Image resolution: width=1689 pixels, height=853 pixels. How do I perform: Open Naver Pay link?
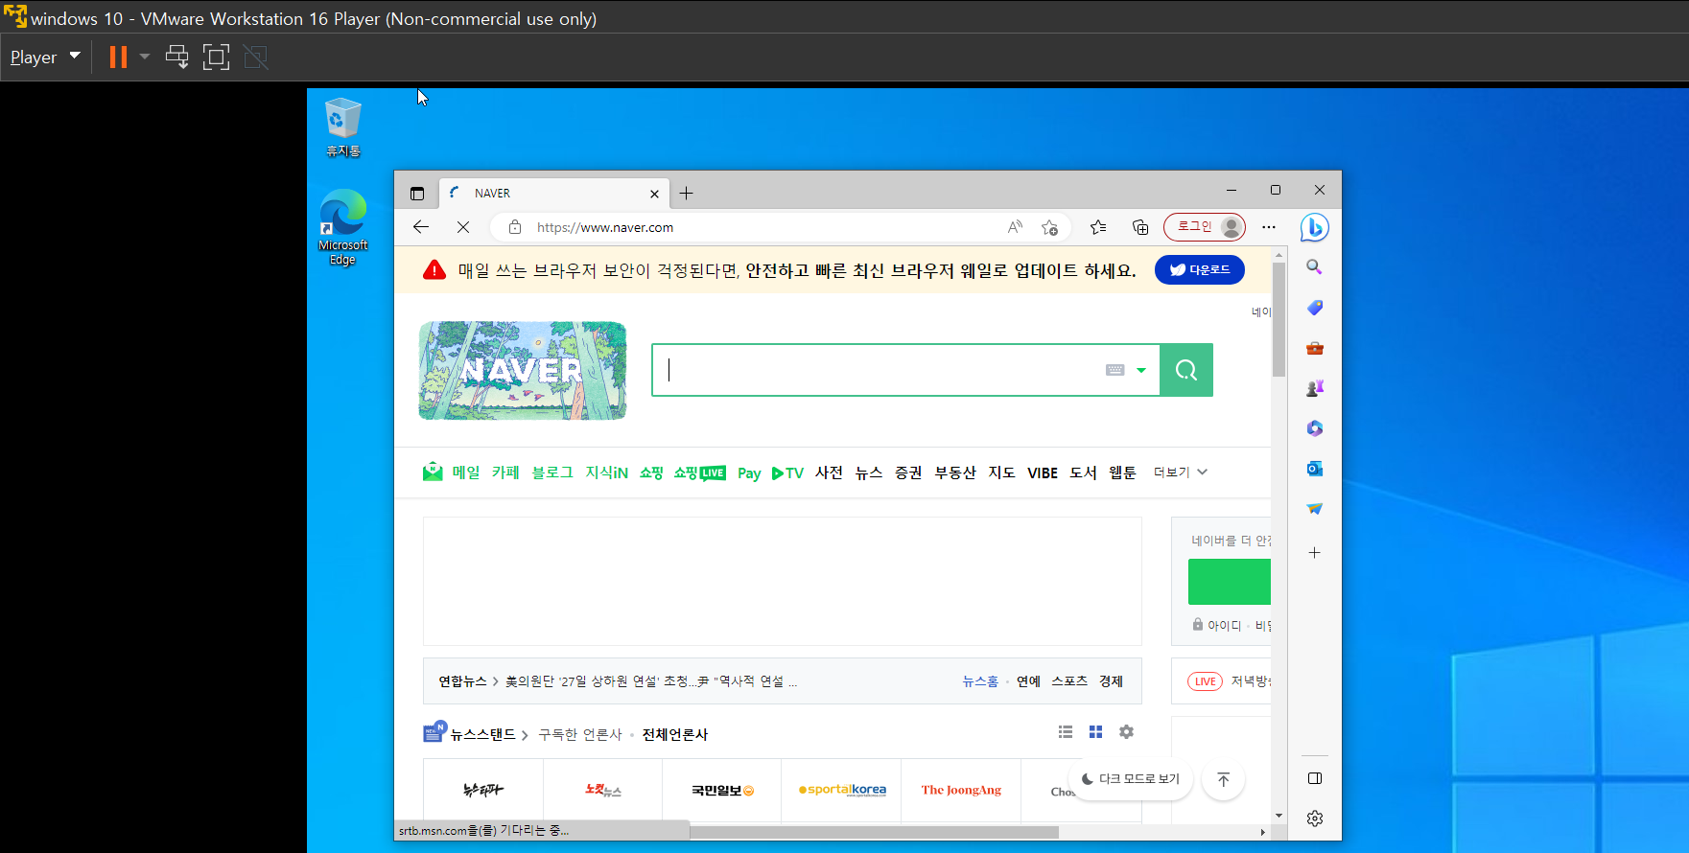[749, 473]
